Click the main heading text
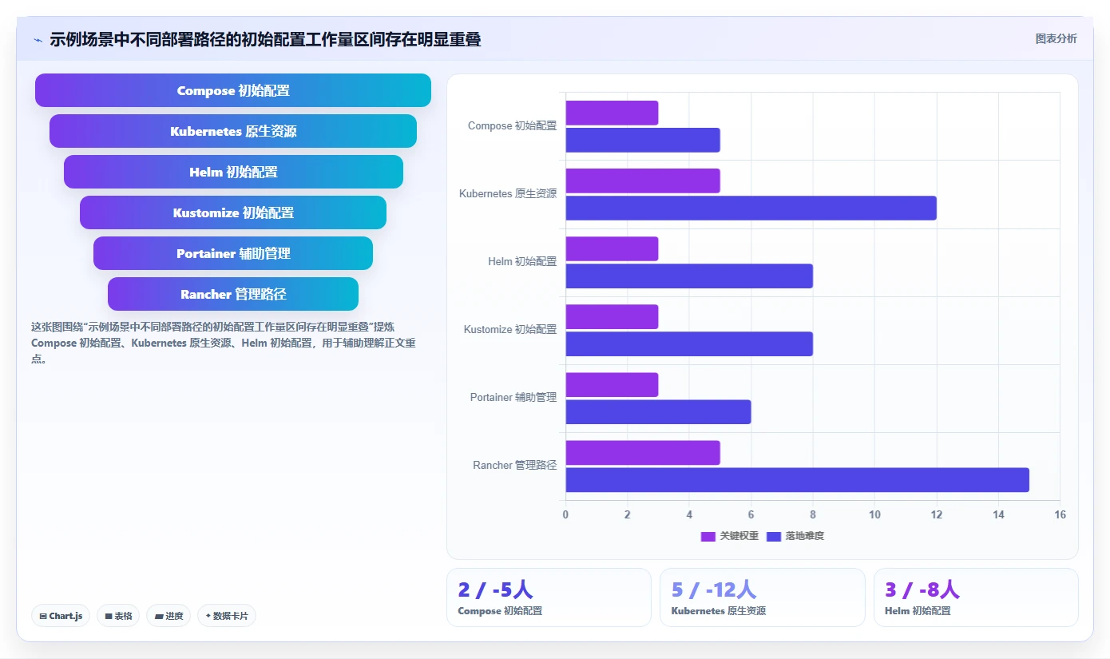 click(x=265, y=39)
